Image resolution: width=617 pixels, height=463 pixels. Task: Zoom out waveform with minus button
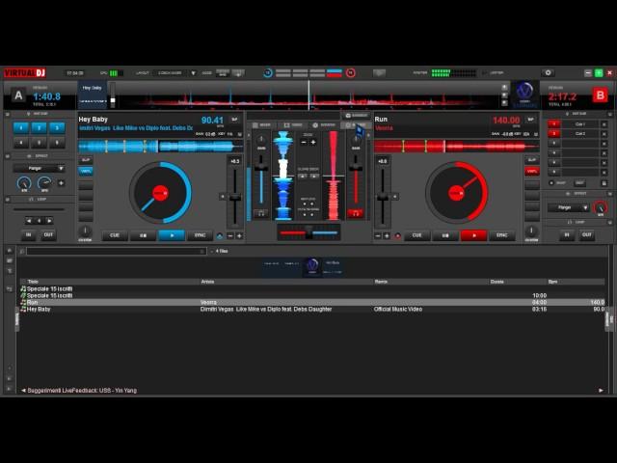coord(303,142)
